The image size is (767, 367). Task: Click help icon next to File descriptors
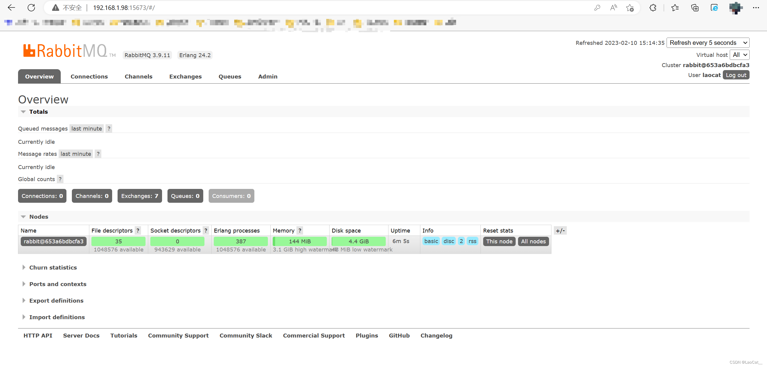[138, 230]
